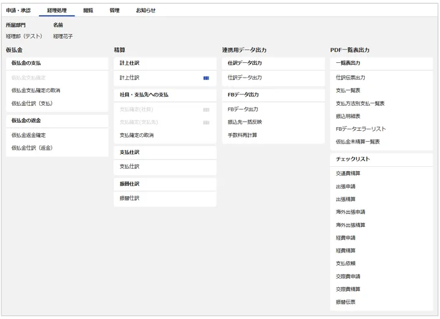Screen dimensions: 440x319
Task: Open 仮払金支払確定の取消 link
Action: tap(35, 90)
